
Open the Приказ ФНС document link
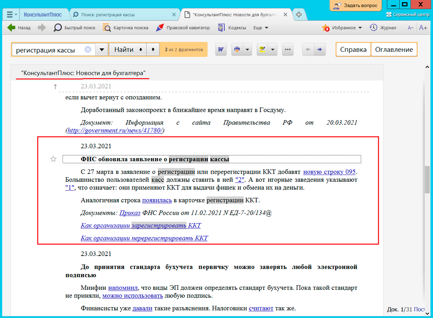coord(130,213)
